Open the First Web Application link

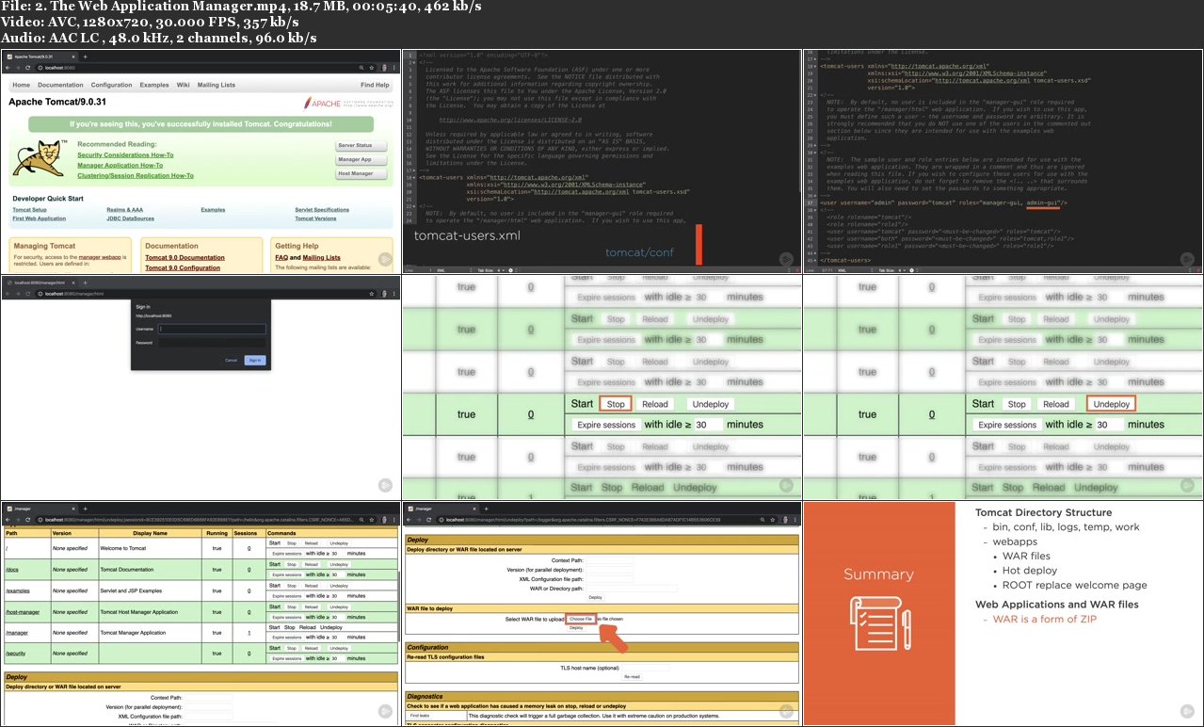coord(40,218)
